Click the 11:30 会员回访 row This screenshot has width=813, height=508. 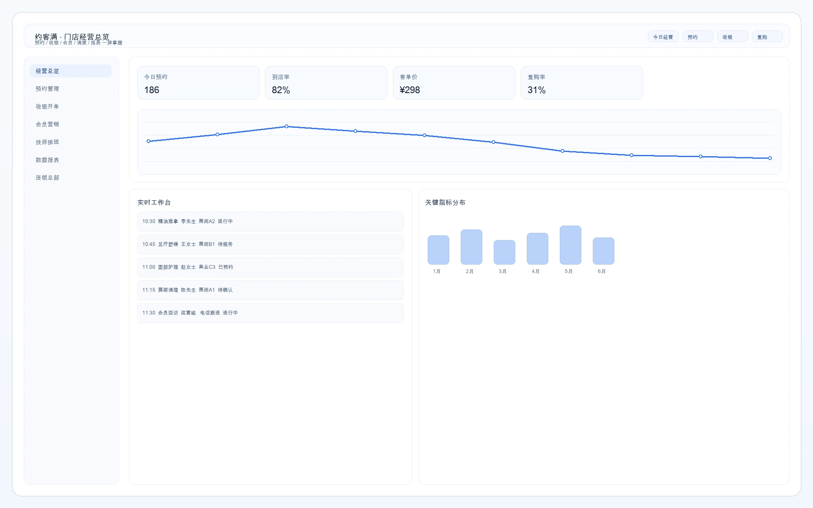tap(270, 313)
